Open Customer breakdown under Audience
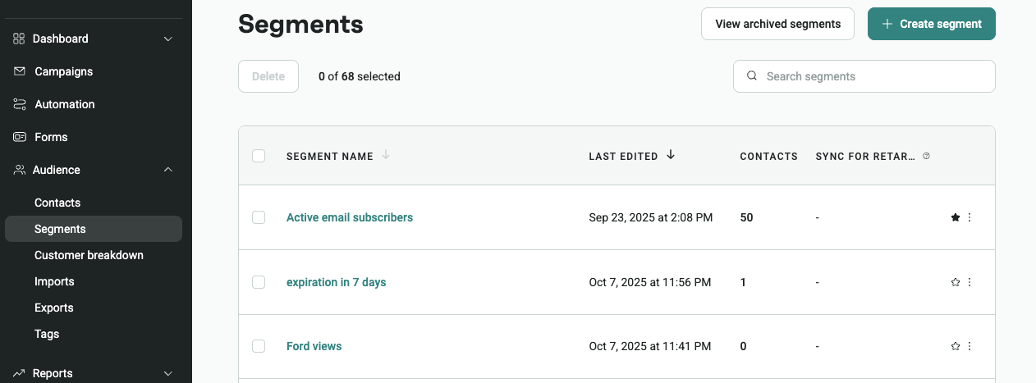Image resolution: width=1036 pixels, height=383 pixels. click(89, 255)
